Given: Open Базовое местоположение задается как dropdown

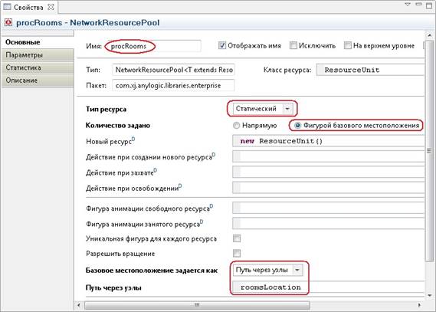Looking at the screenshot, I should point(267,270).
